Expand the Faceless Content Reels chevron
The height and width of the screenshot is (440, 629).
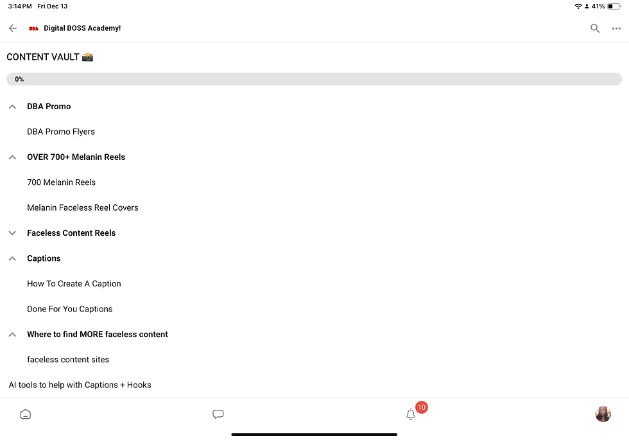12,233
